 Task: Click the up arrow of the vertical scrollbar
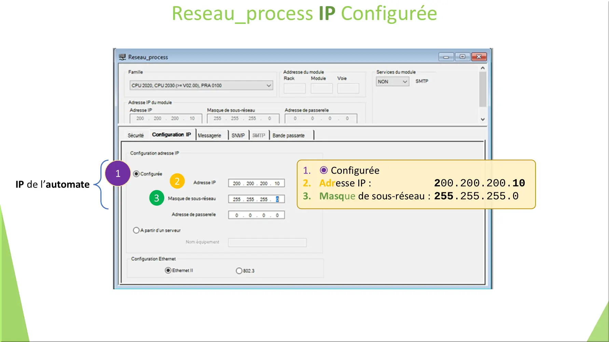coord(483,68)
